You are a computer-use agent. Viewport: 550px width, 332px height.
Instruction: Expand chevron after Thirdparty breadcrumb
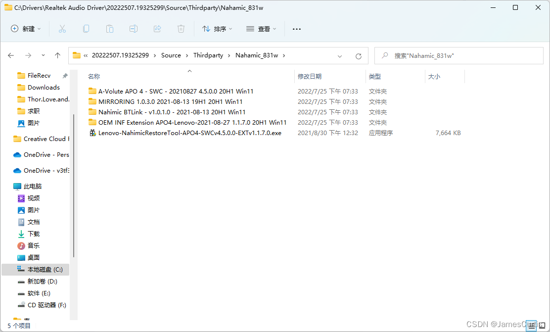point(229,55)
